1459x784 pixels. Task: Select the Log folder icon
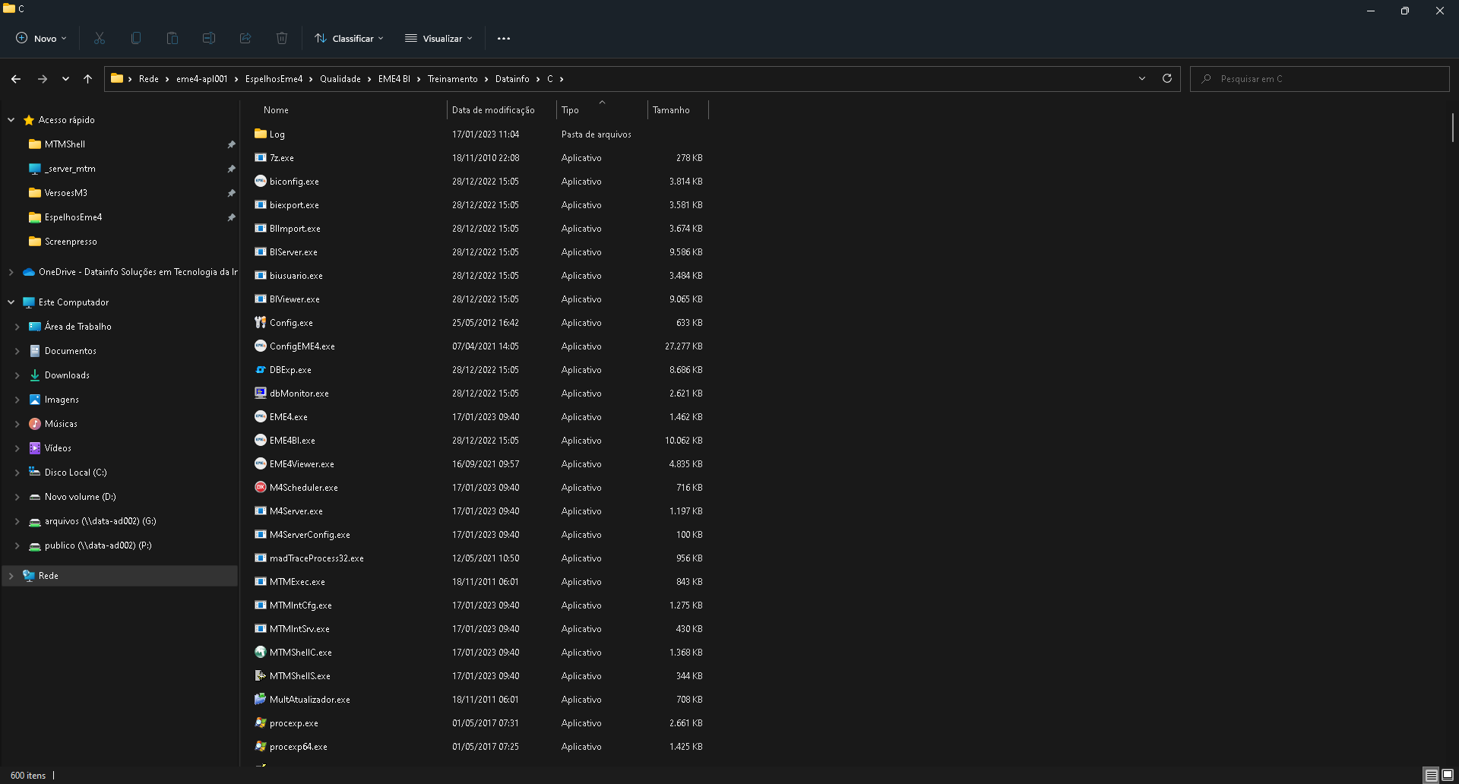tap(261, 134)
